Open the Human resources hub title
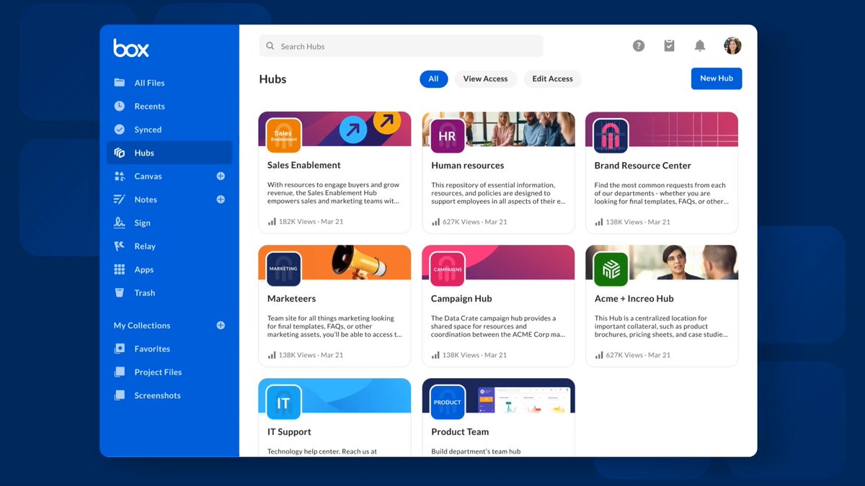865x486 pixels. tap(468, 165)
